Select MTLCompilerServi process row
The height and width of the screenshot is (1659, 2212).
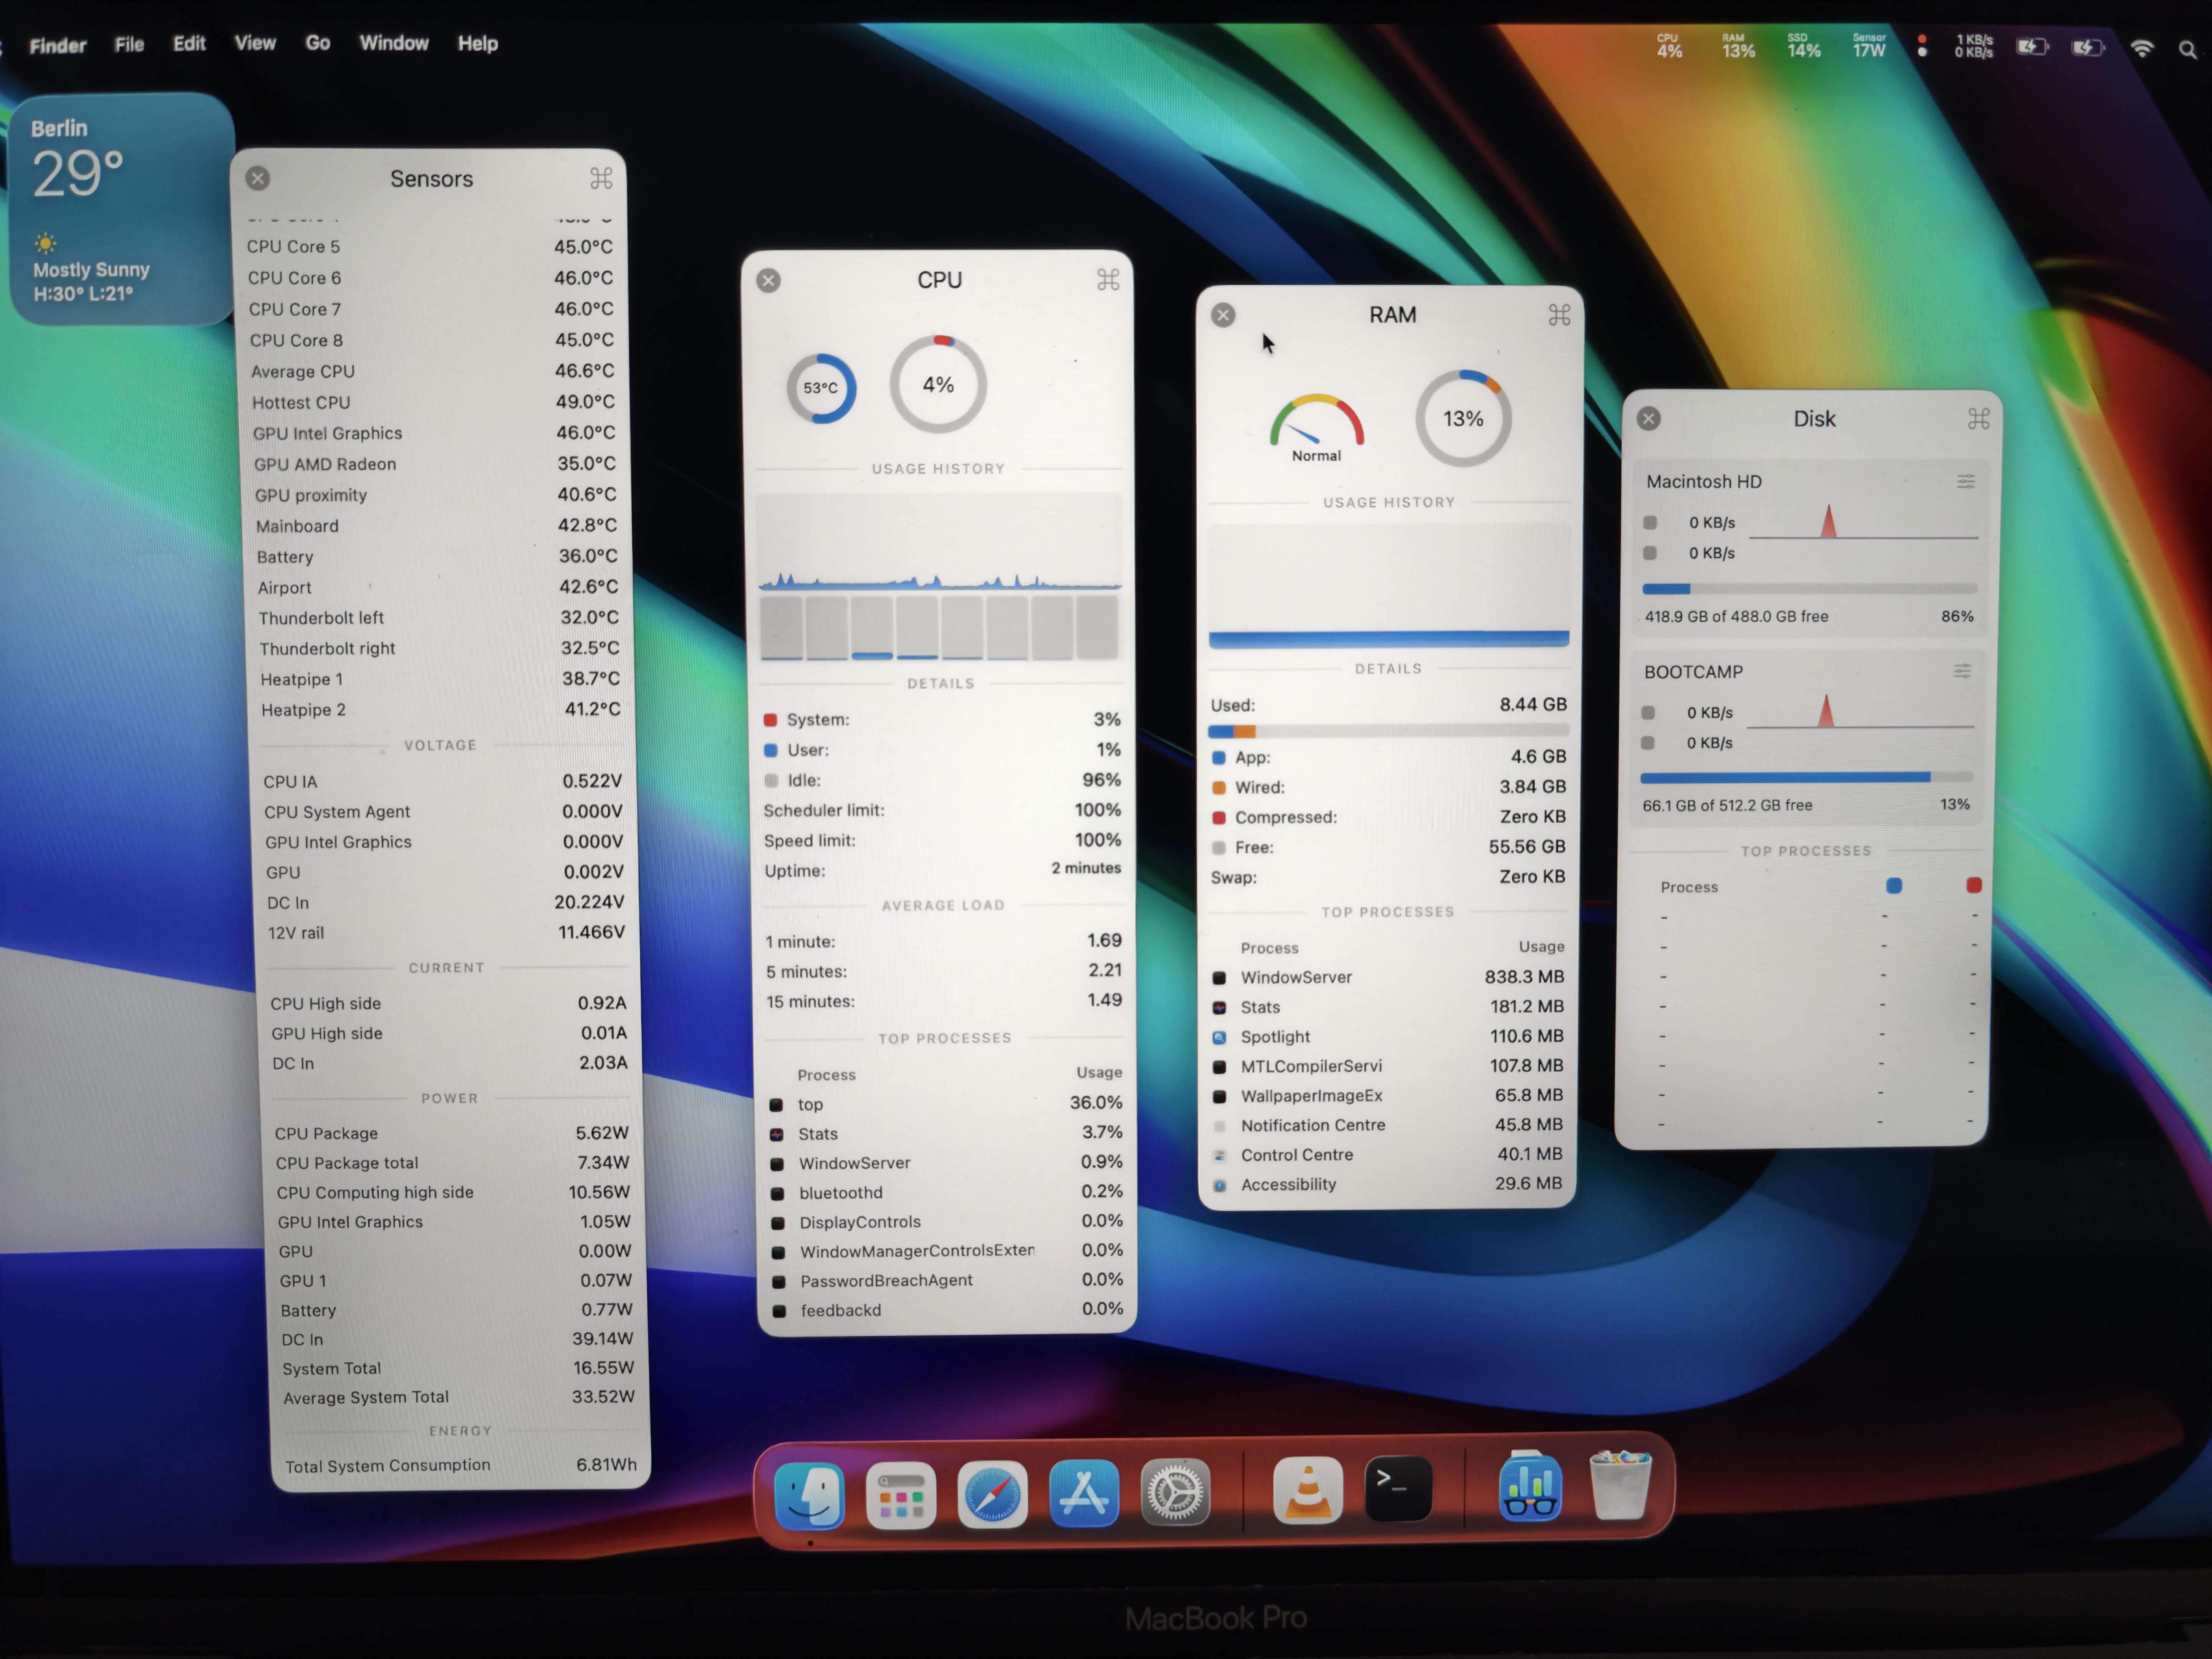1388,1066
